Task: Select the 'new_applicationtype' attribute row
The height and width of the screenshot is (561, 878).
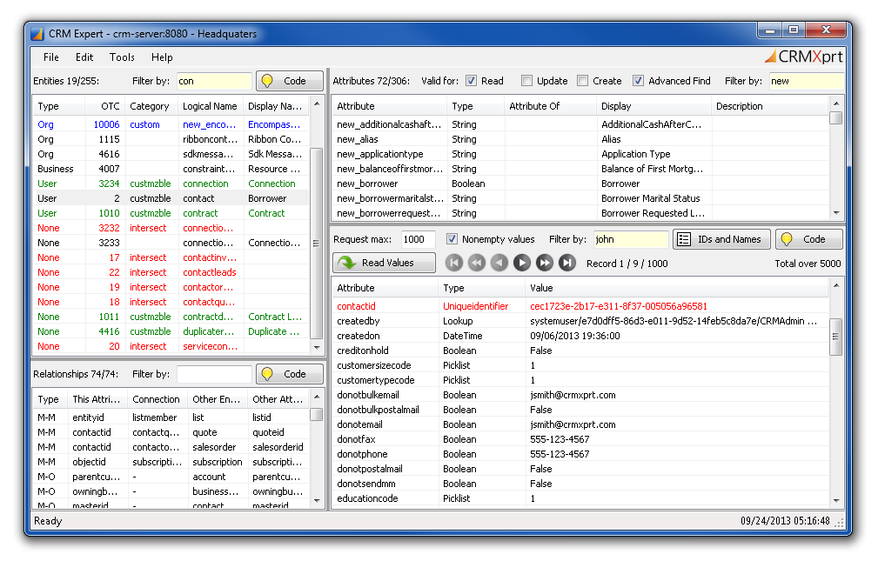Action: (x=580, y=154)
